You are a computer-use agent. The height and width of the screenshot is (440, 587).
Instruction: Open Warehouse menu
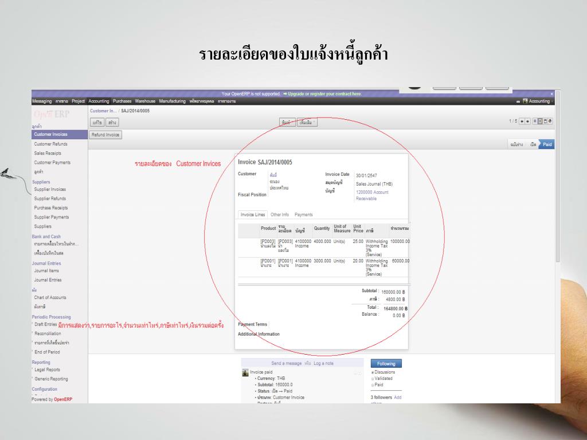(x=145, y=101)
